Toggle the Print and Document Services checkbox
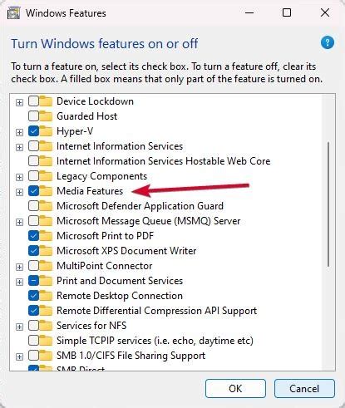This screenshot has height=408, width=345. pos(33,281)
